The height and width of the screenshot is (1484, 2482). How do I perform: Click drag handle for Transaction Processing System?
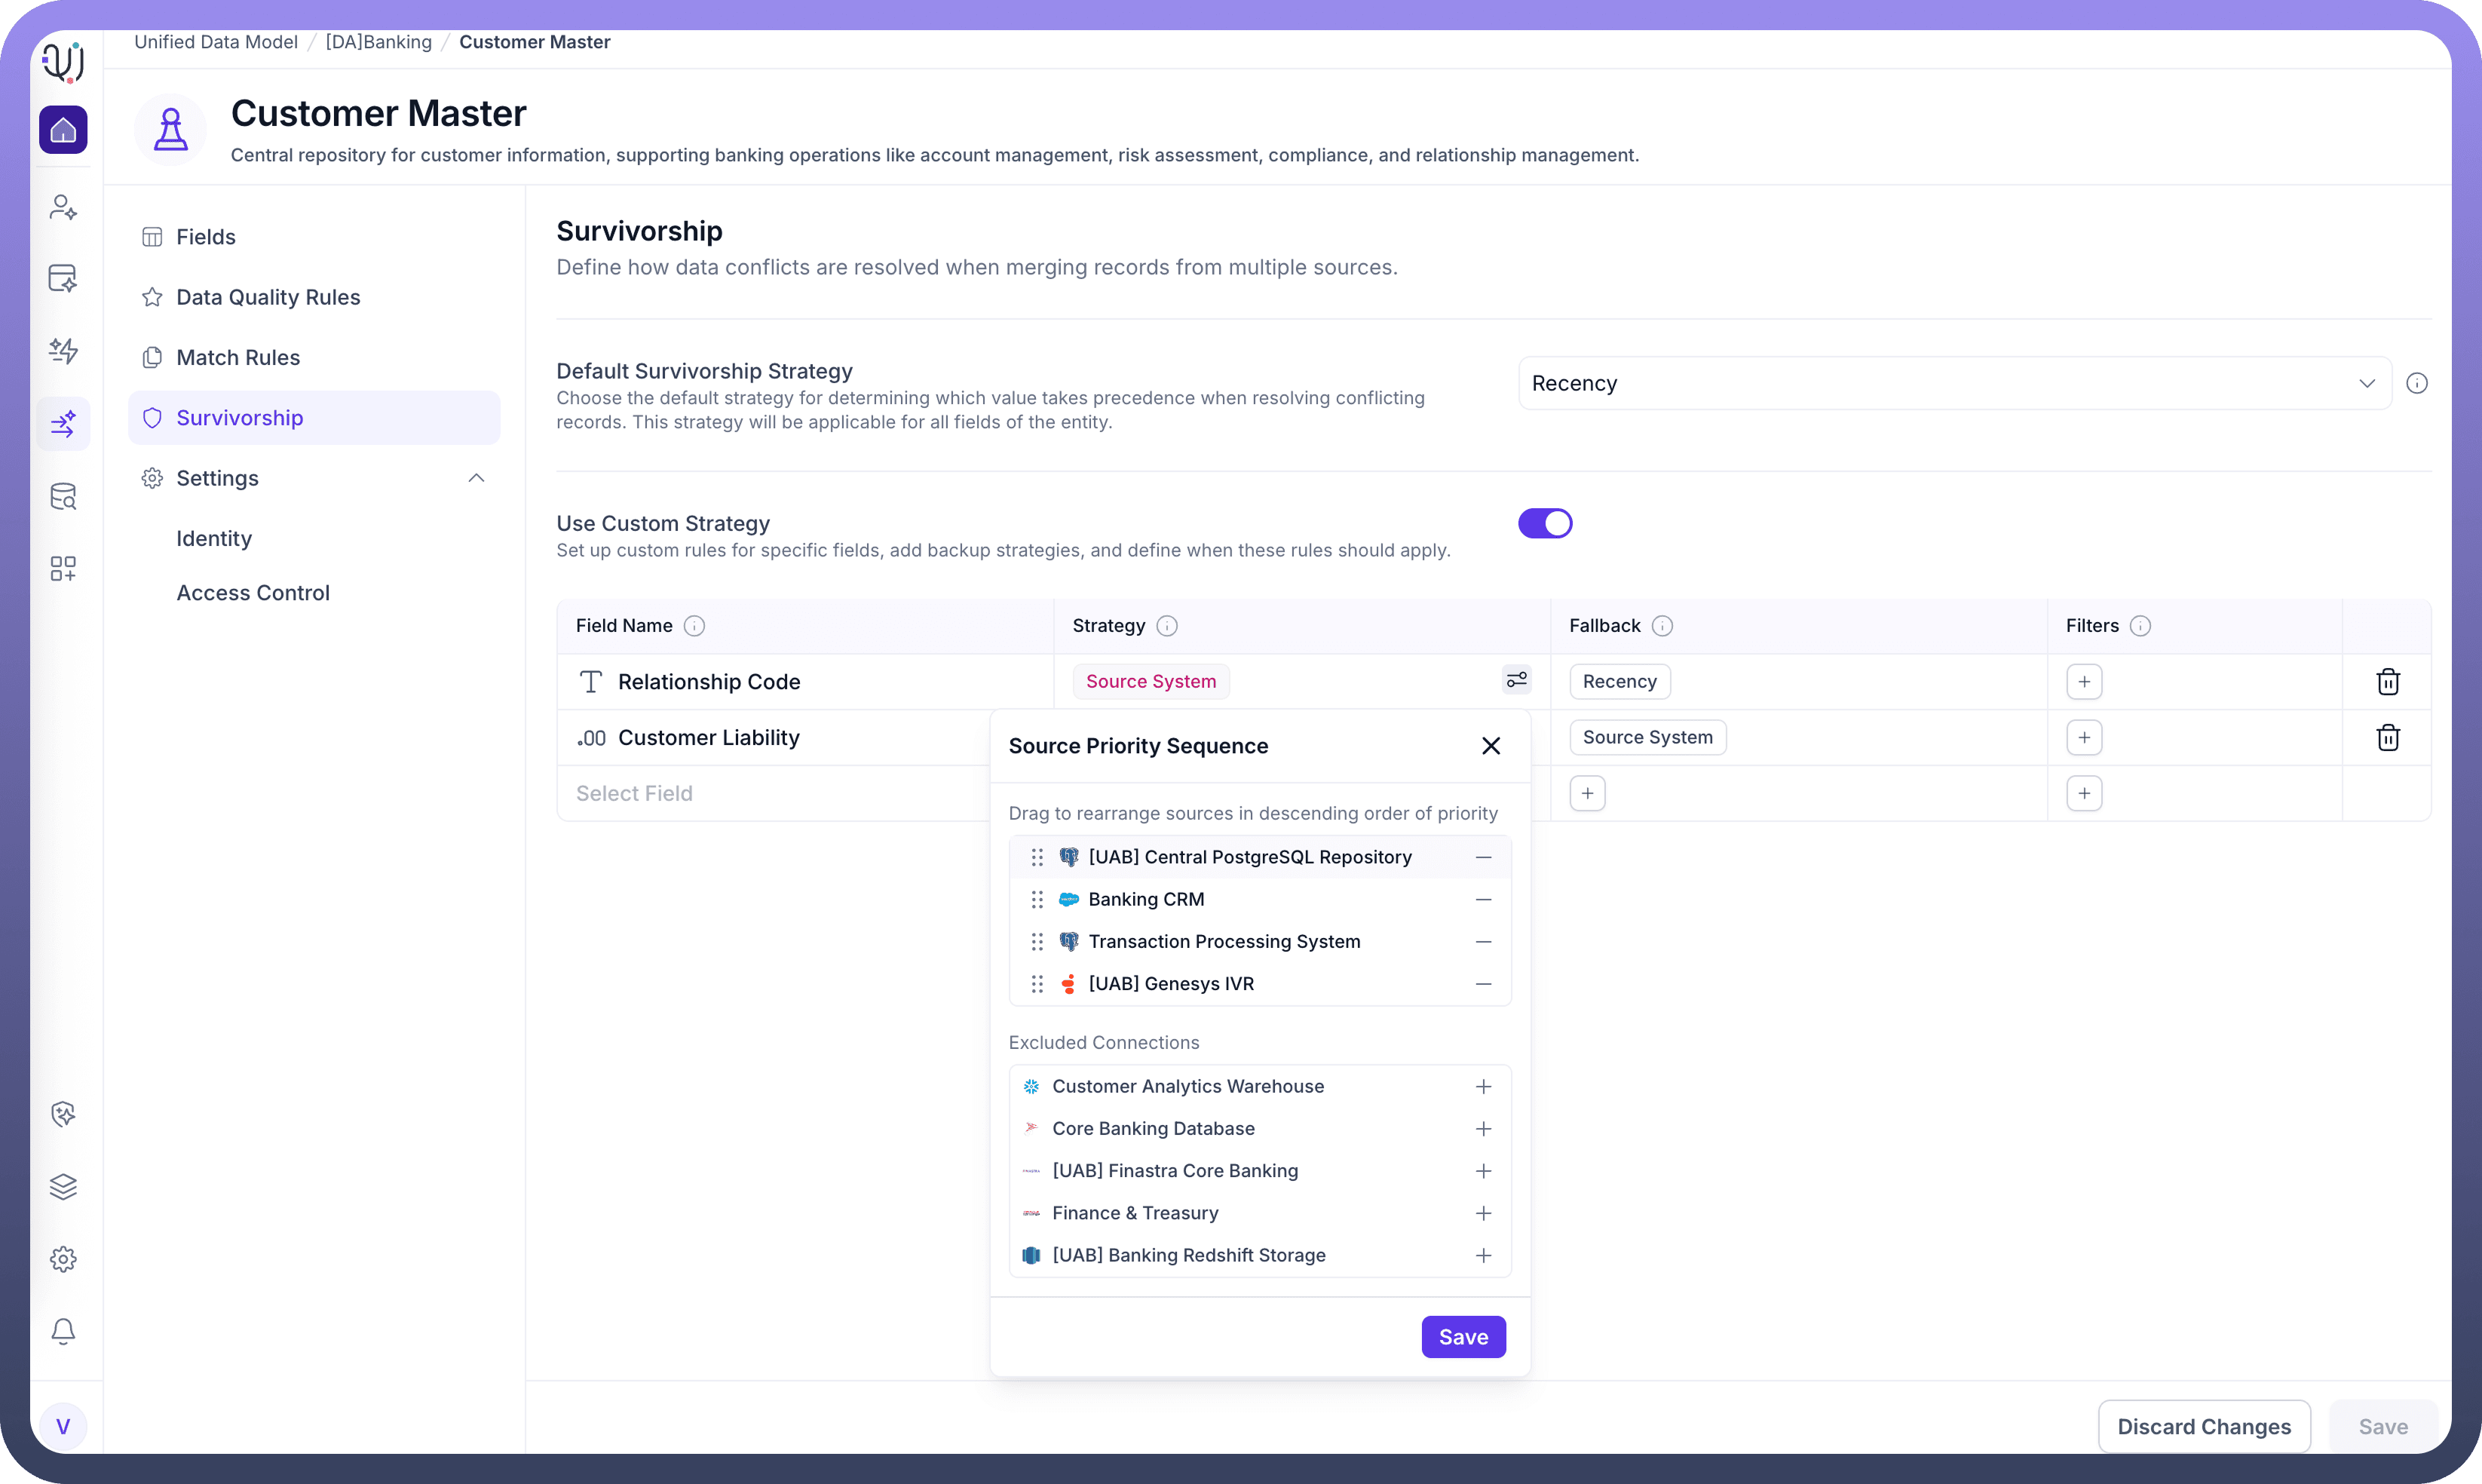coord(1037,942)
